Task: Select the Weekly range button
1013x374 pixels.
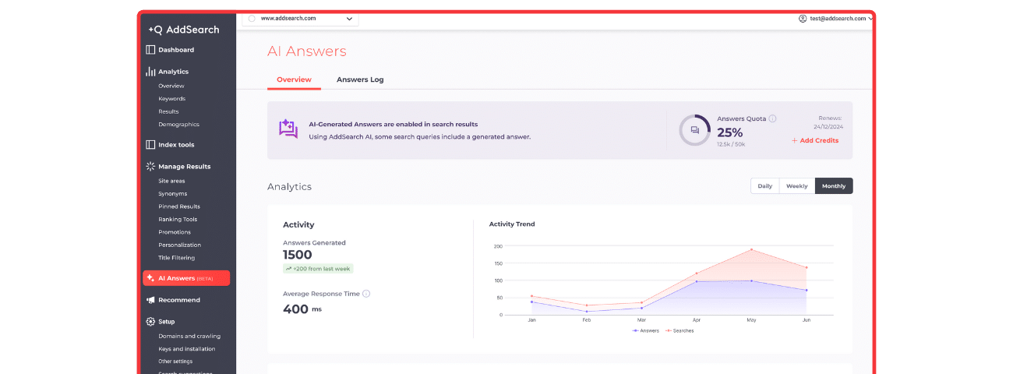Action: coord(797,186)
